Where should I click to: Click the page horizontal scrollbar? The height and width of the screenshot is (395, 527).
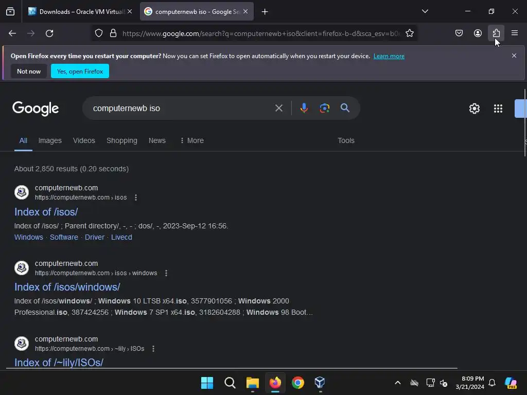click(232, 368)
